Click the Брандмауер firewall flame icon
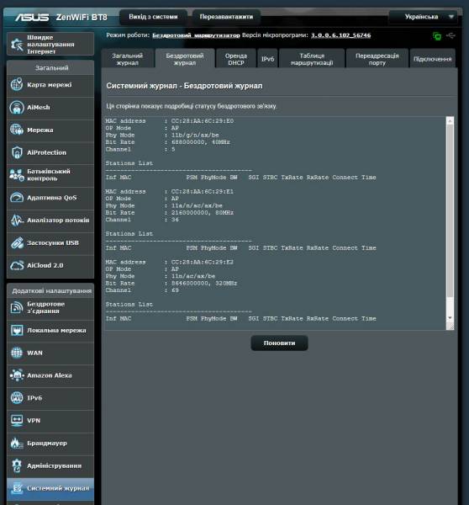 pyautogui.click(x=17, y=444)
